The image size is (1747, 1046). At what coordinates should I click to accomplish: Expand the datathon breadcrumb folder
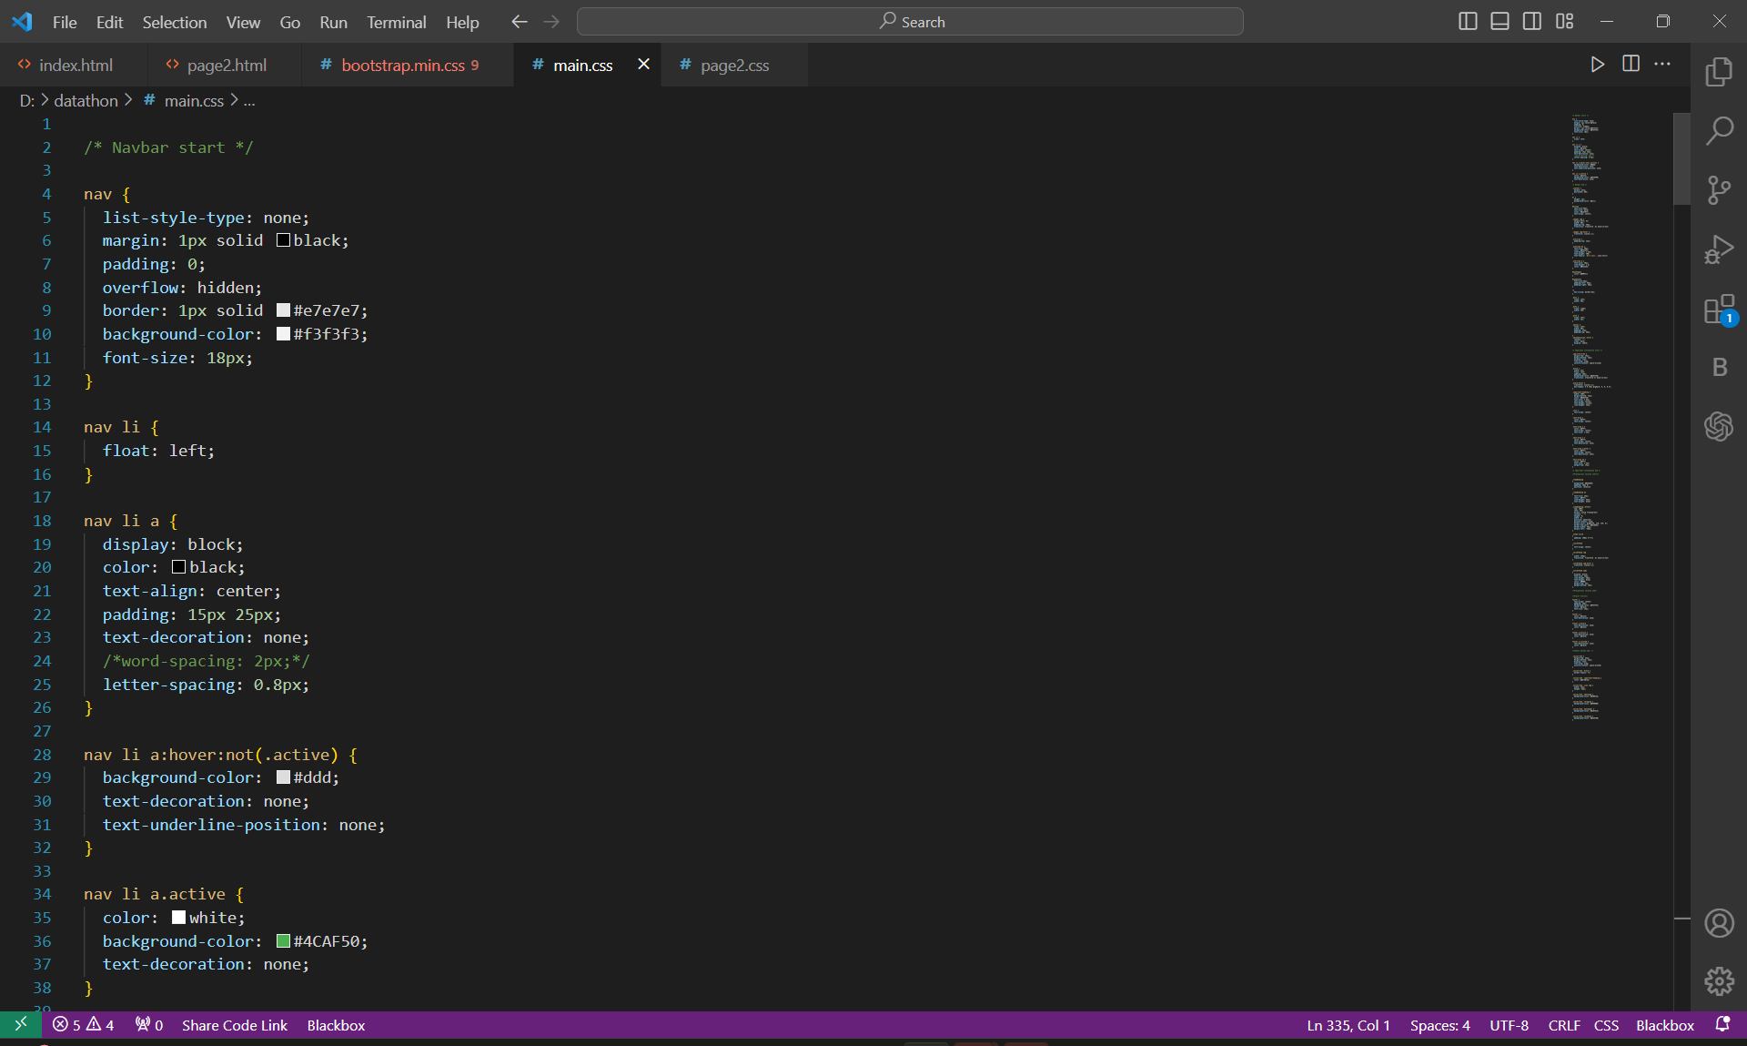[x=86, y=101]
